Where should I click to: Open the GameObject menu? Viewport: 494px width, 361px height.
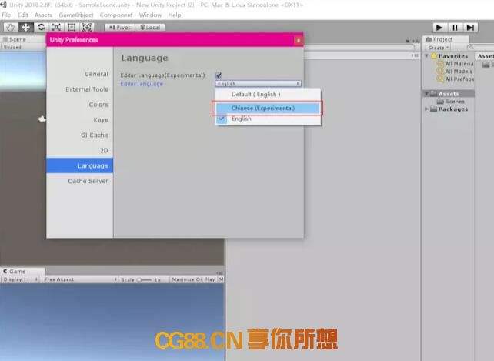(x=76, y=15)
